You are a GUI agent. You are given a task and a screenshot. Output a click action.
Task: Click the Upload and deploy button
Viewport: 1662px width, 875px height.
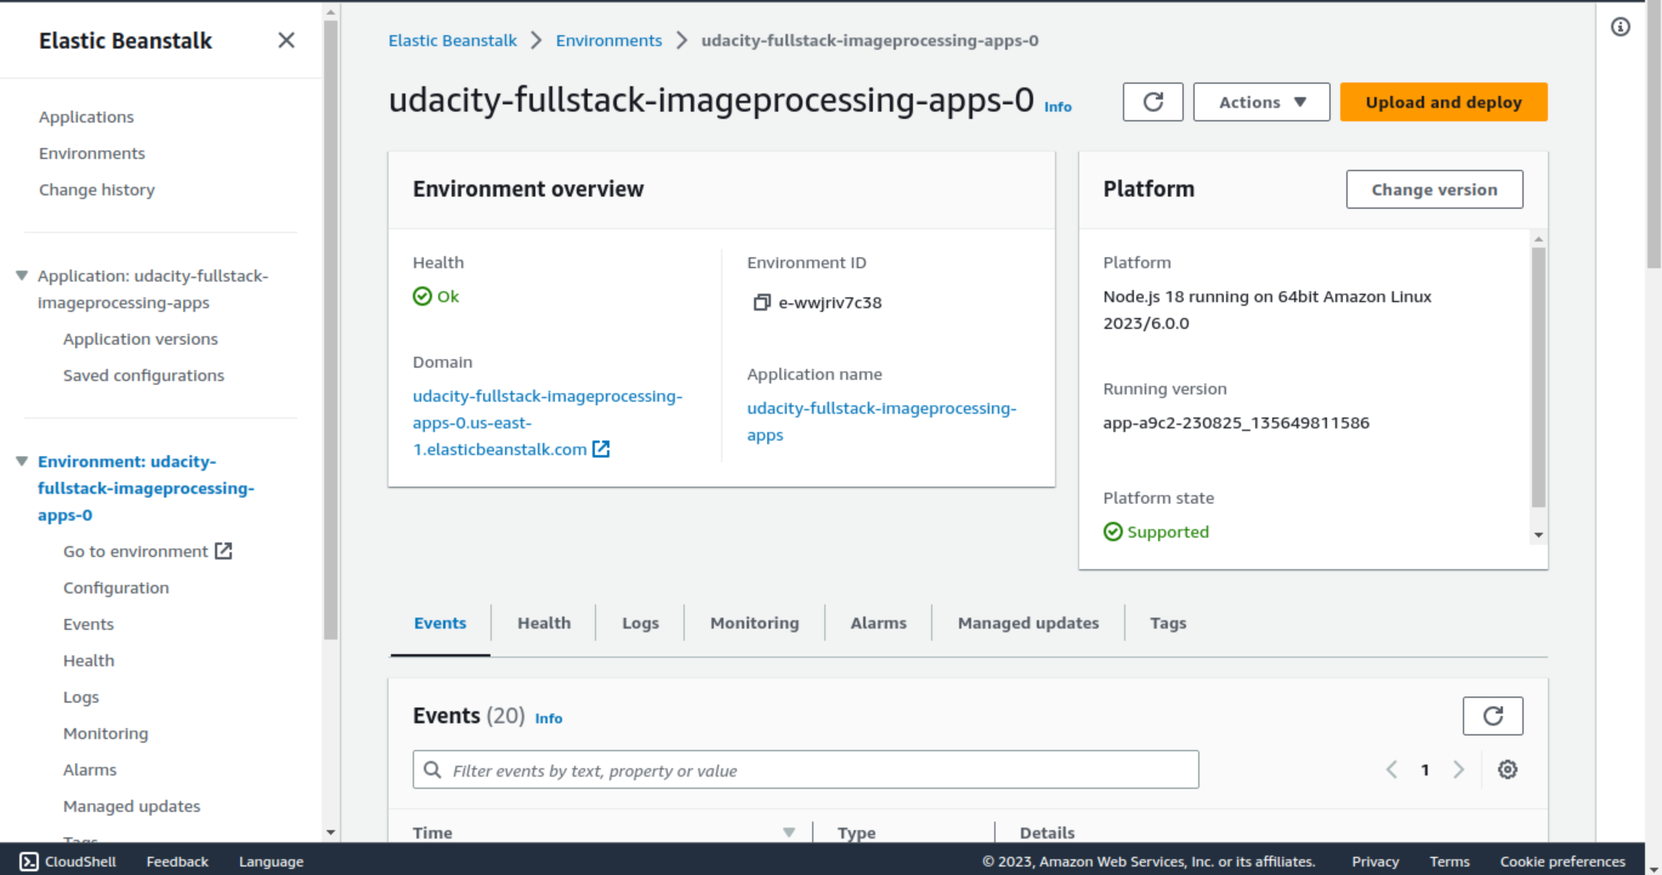1443,102
